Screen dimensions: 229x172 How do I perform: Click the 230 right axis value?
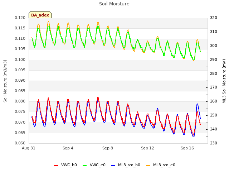click(x=214, y=143)
